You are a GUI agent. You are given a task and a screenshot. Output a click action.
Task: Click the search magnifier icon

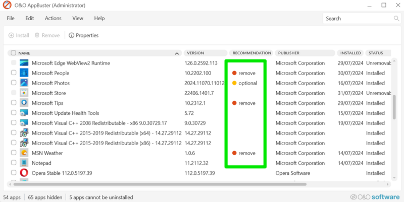[x=396, y=19]
